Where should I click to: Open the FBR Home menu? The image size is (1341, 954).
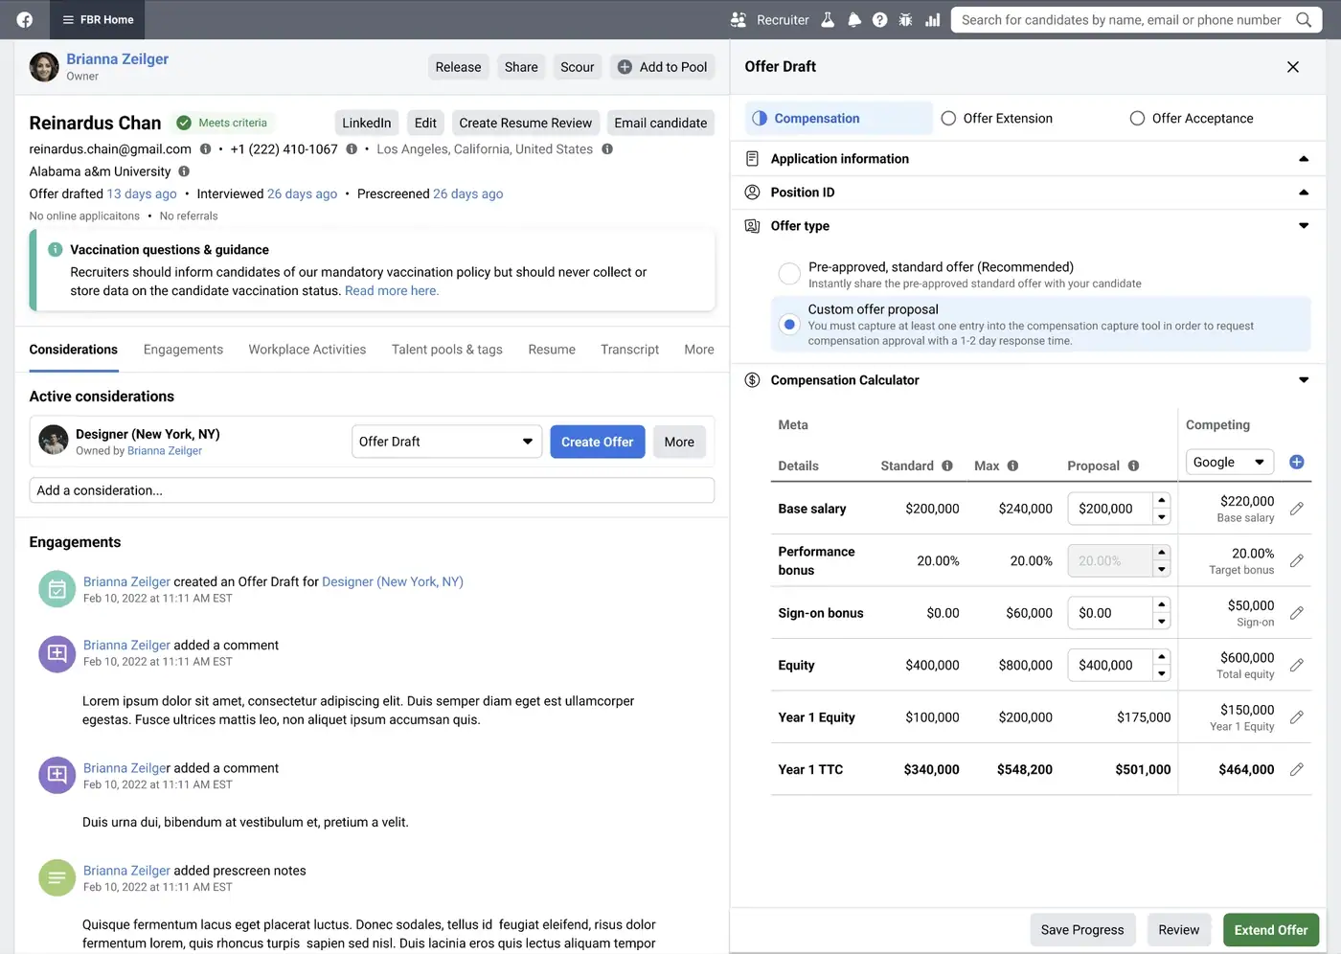click(98, 19)
